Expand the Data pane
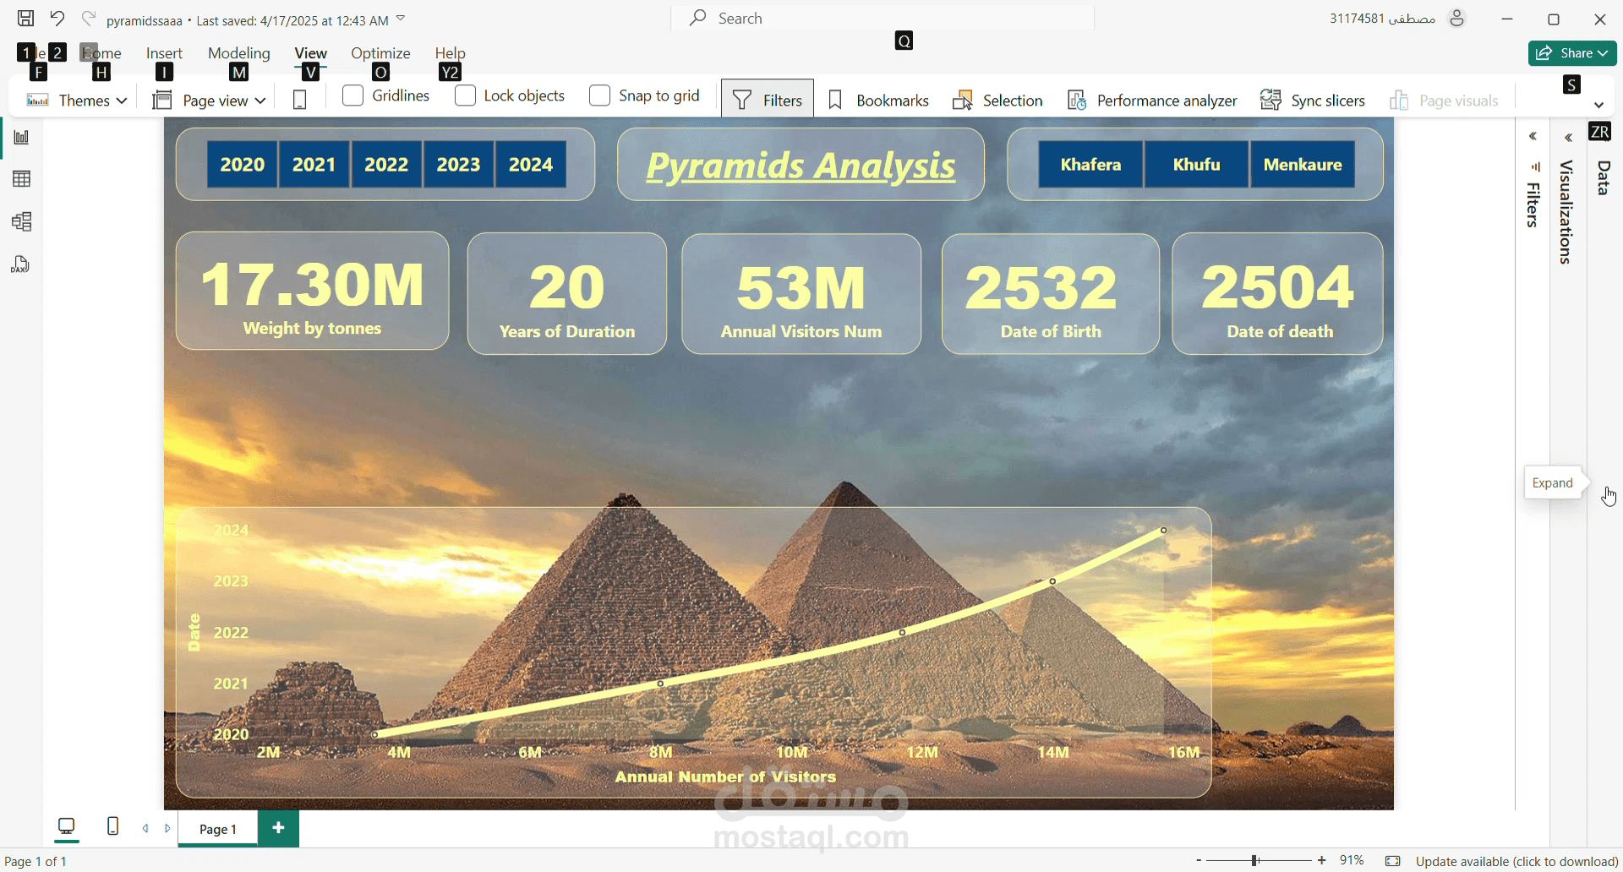The height and width of the screenshot is (872, 1623). (1604, 178)
